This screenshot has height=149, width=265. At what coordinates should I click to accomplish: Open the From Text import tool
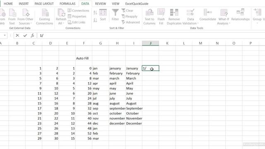pyautogui.click(x=12, y=17)
